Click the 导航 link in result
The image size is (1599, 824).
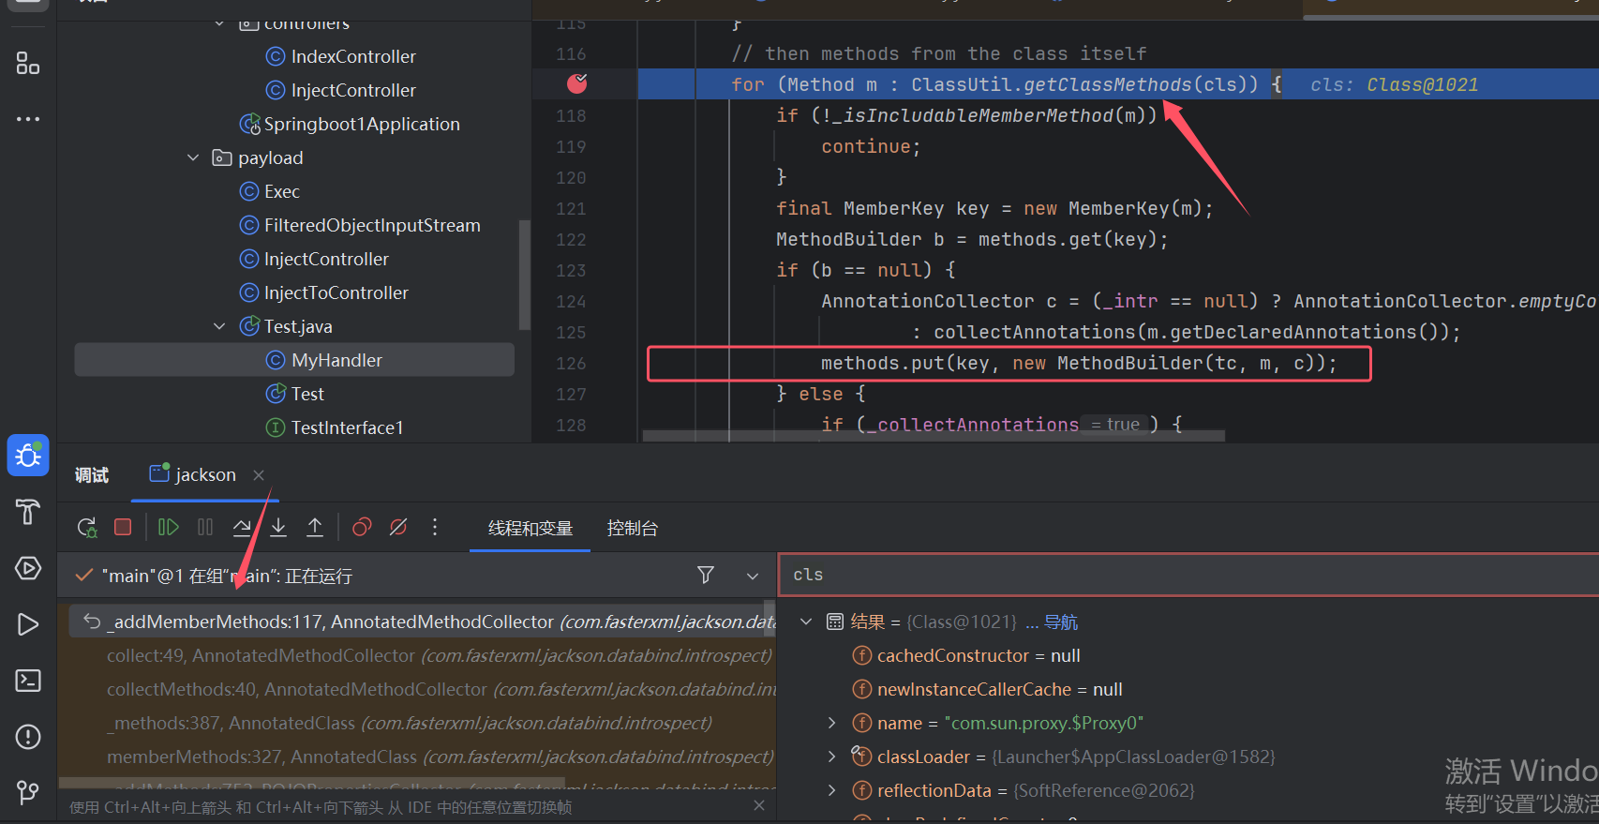pyautogui.click(x=1061, y=622)
